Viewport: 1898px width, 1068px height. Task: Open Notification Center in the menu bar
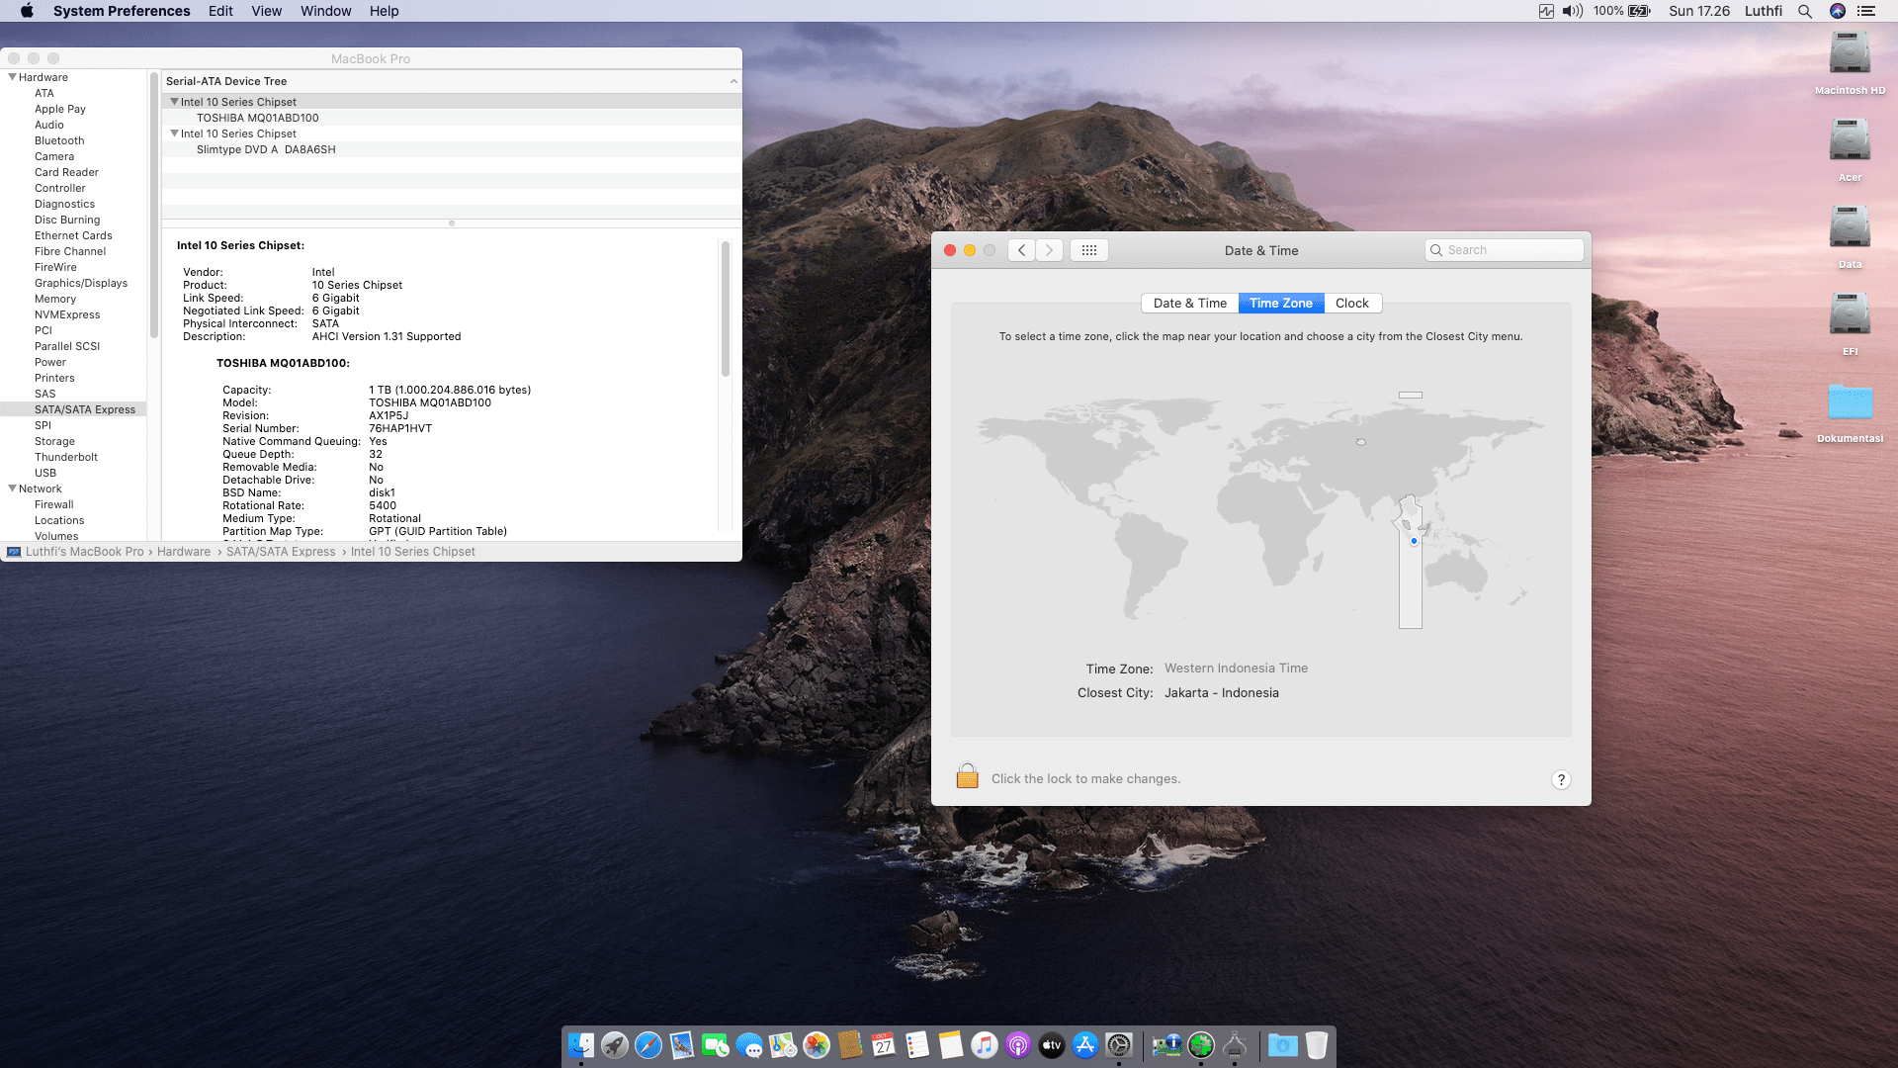pos(1866,11)
